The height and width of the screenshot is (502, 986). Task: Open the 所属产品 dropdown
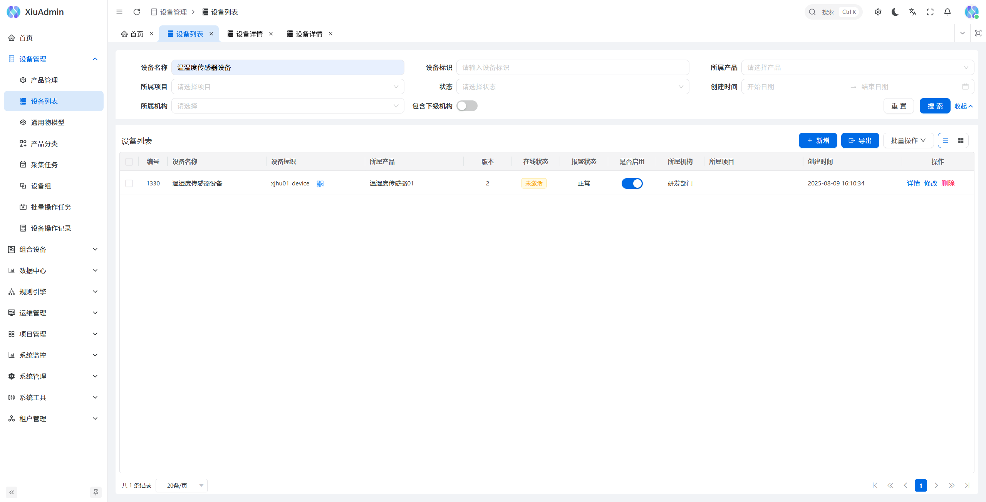(x=857, y=67)
